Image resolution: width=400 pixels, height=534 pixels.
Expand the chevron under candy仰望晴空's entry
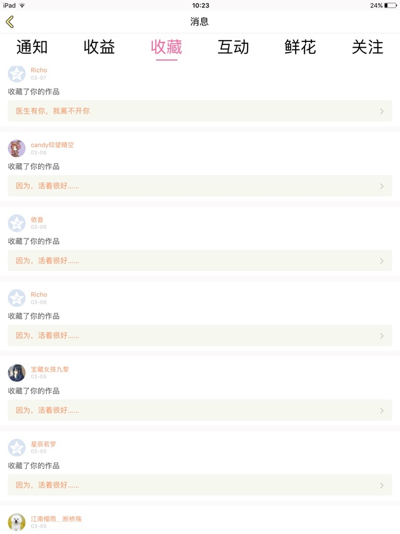(382, 186)
